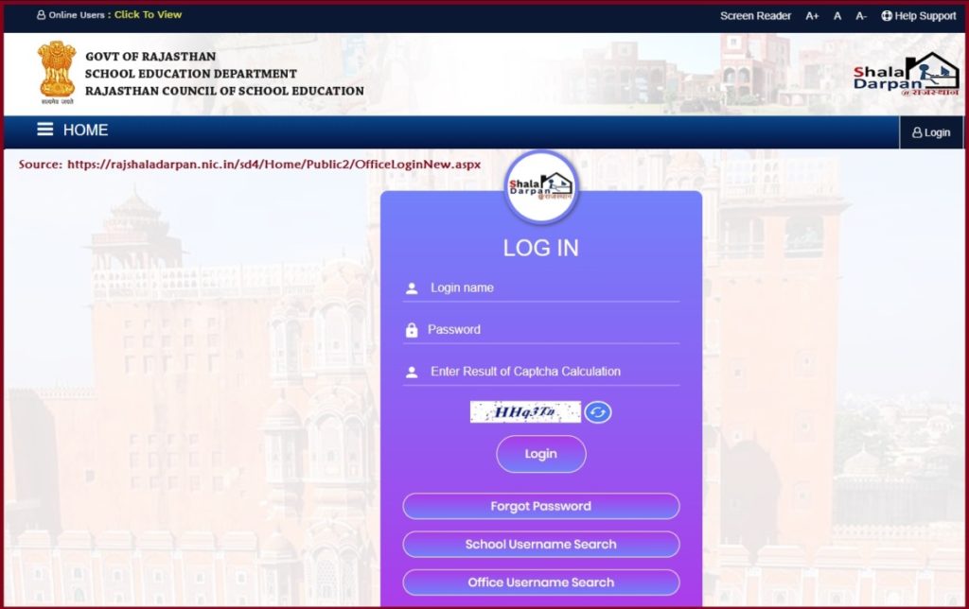Open School Username Search
The height and width of the screenshot is (609, 969).
coord(540,544)
